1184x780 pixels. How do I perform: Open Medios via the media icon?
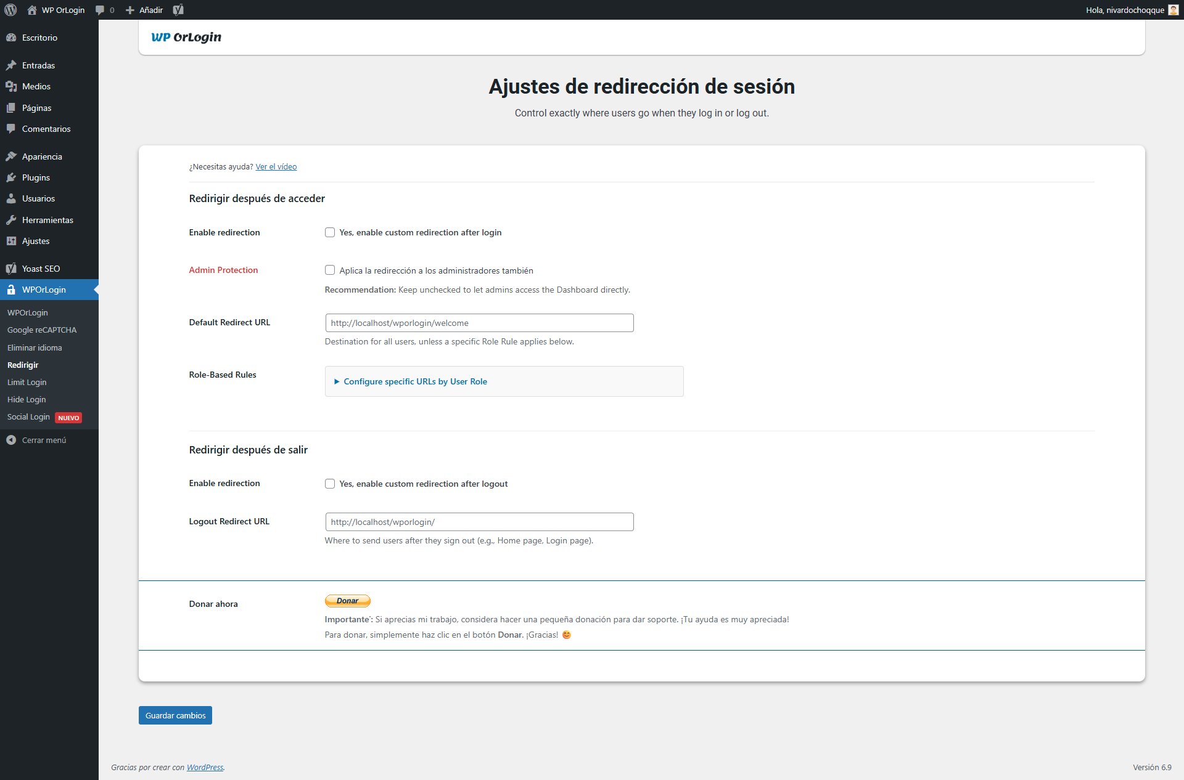[12, 86]
